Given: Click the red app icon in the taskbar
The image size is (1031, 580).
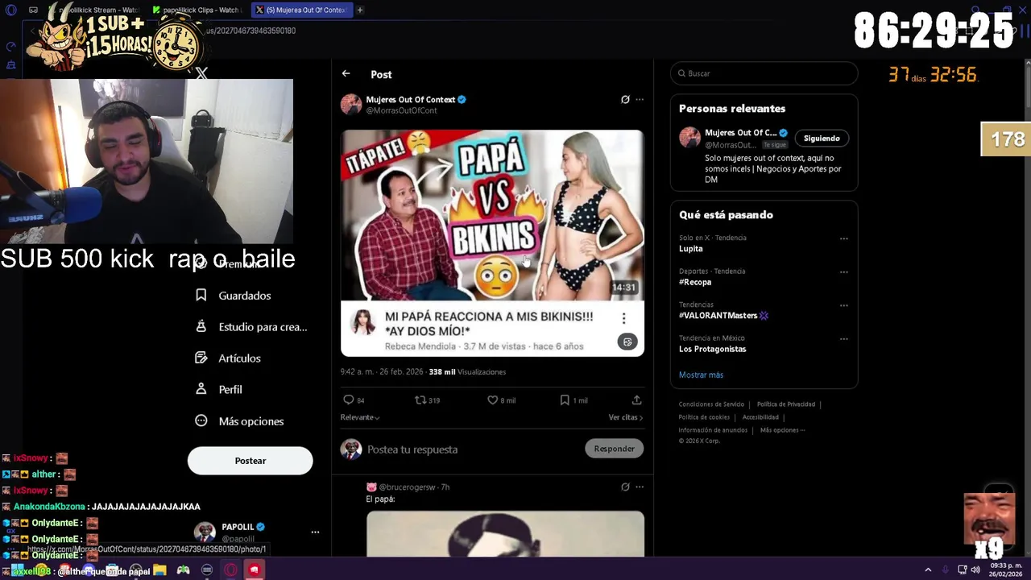Looking at the screenshot, I should (x=254, y=570).
